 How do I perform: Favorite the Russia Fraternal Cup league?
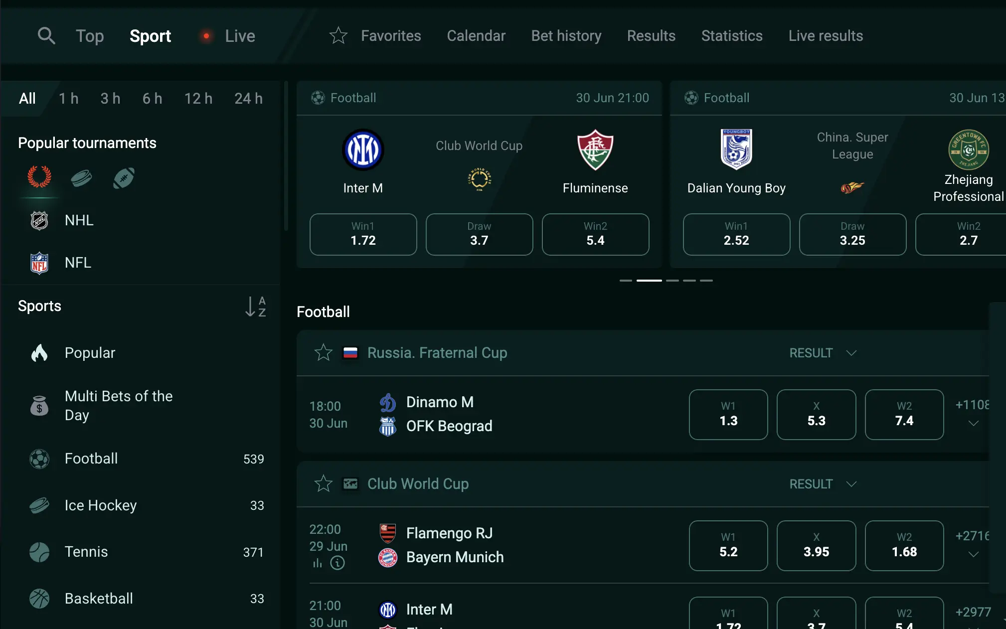coord(324,353)
